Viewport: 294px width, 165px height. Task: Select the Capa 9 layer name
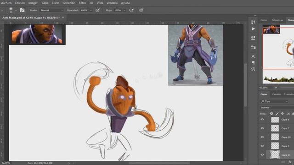click(285, 146)
